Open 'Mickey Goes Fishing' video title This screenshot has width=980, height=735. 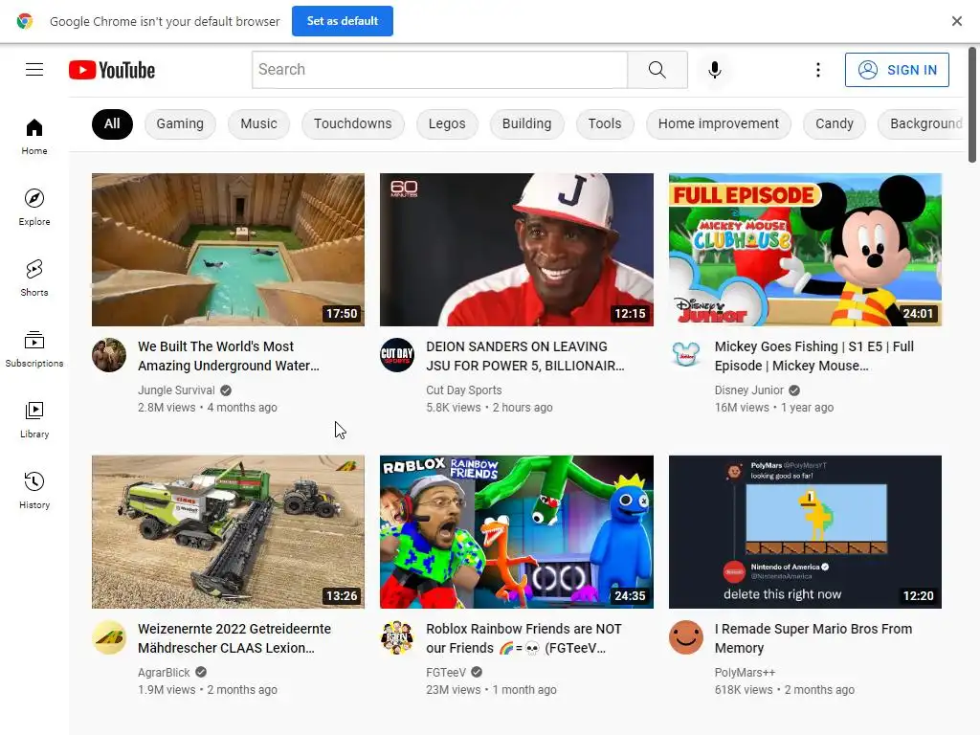[x=814, y=356]
